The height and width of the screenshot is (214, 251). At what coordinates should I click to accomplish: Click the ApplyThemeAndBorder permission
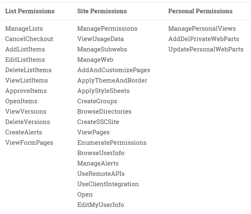tap(112, 80)
